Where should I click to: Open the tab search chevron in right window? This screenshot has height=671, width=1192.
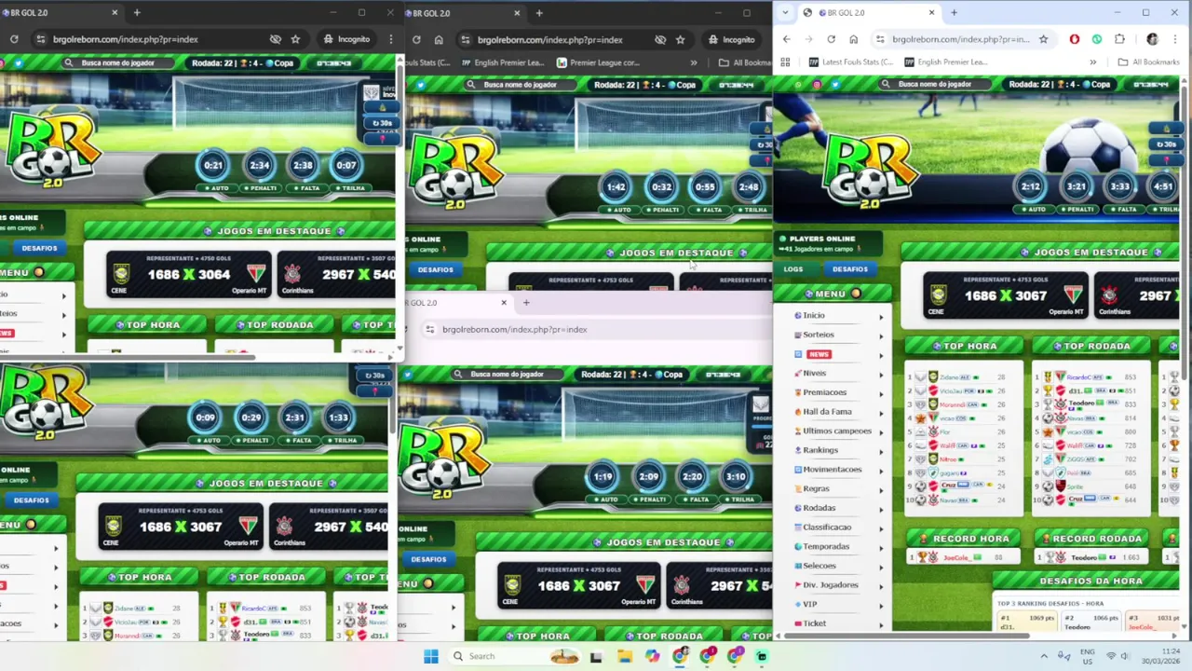tap(785, 12)
